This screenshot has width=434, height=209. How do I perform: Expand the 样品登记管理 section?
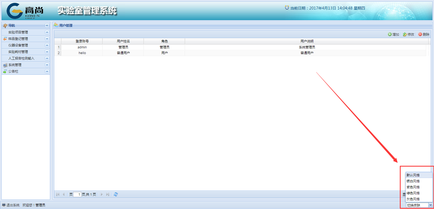tap(47, 39)
